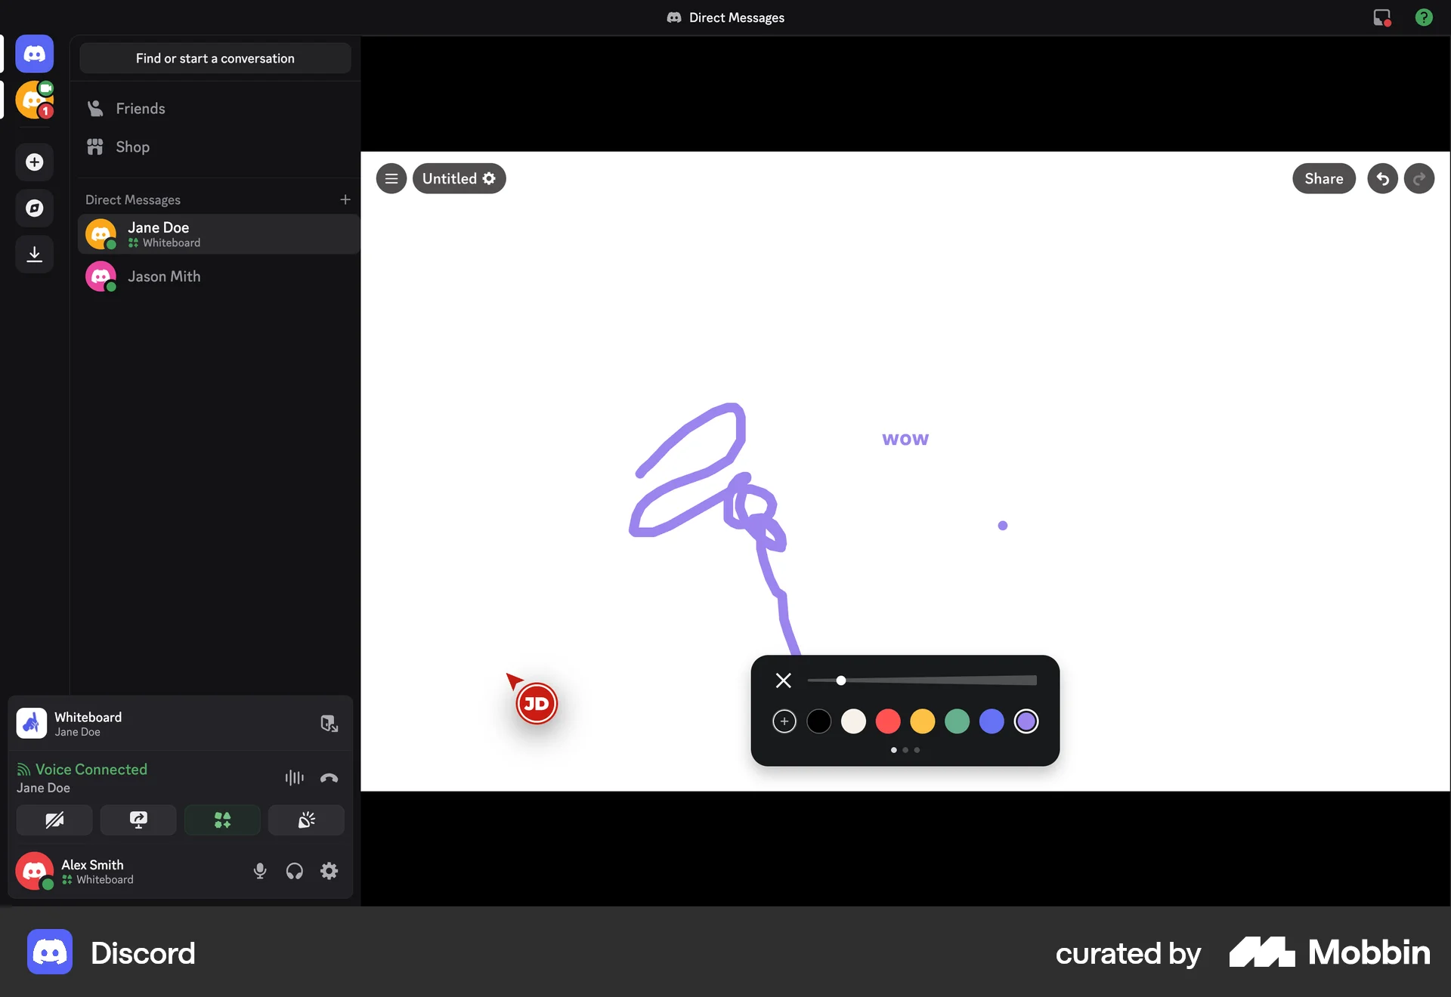Open the soundboard panel
The image size is (1451, 997).
[x=306, y=820]
